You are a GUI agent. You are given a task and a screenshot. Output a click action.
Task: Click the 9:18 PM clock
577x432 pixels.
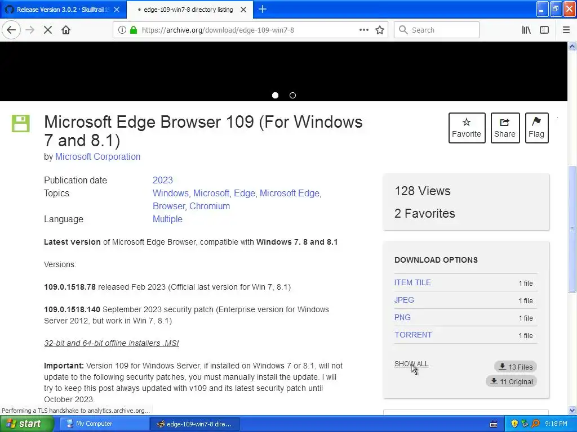[556, 424]
